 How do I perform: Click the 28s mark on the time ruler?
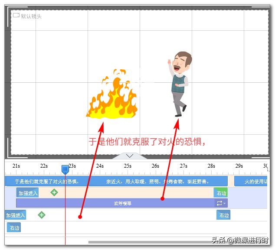click(x=211, y=166)
